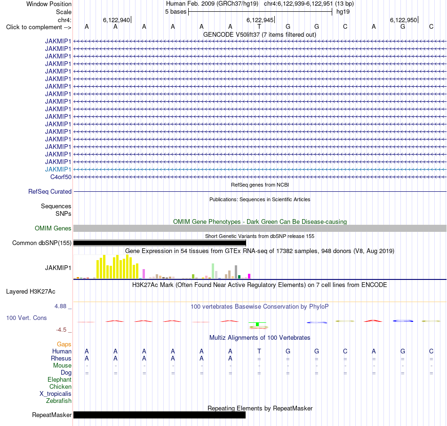Click the OMIM Gene Phenotypes green title
This screenshot has height=426, width=447.
click(x=260, y=221)
